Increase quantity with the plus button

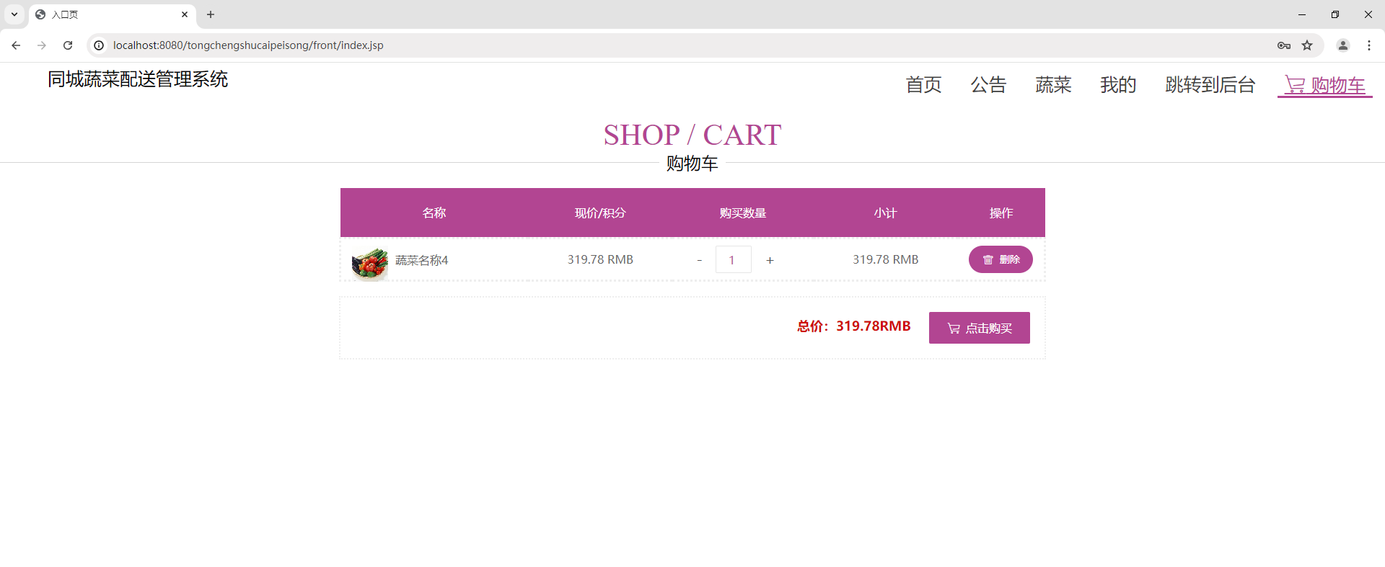pos(770,260)
